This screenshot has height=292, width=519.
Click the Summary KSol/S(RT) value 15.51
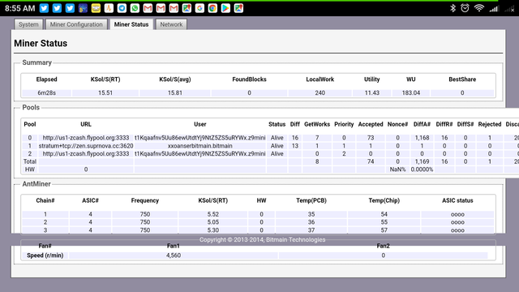click(105, 93)
